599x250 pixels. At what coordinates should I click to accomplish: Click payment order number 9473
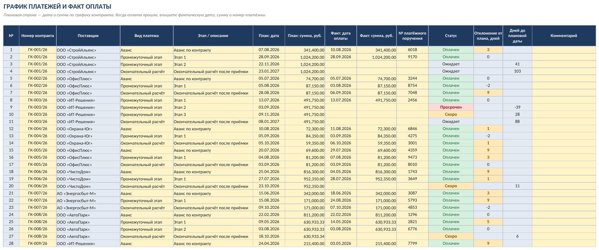point(412,157)
